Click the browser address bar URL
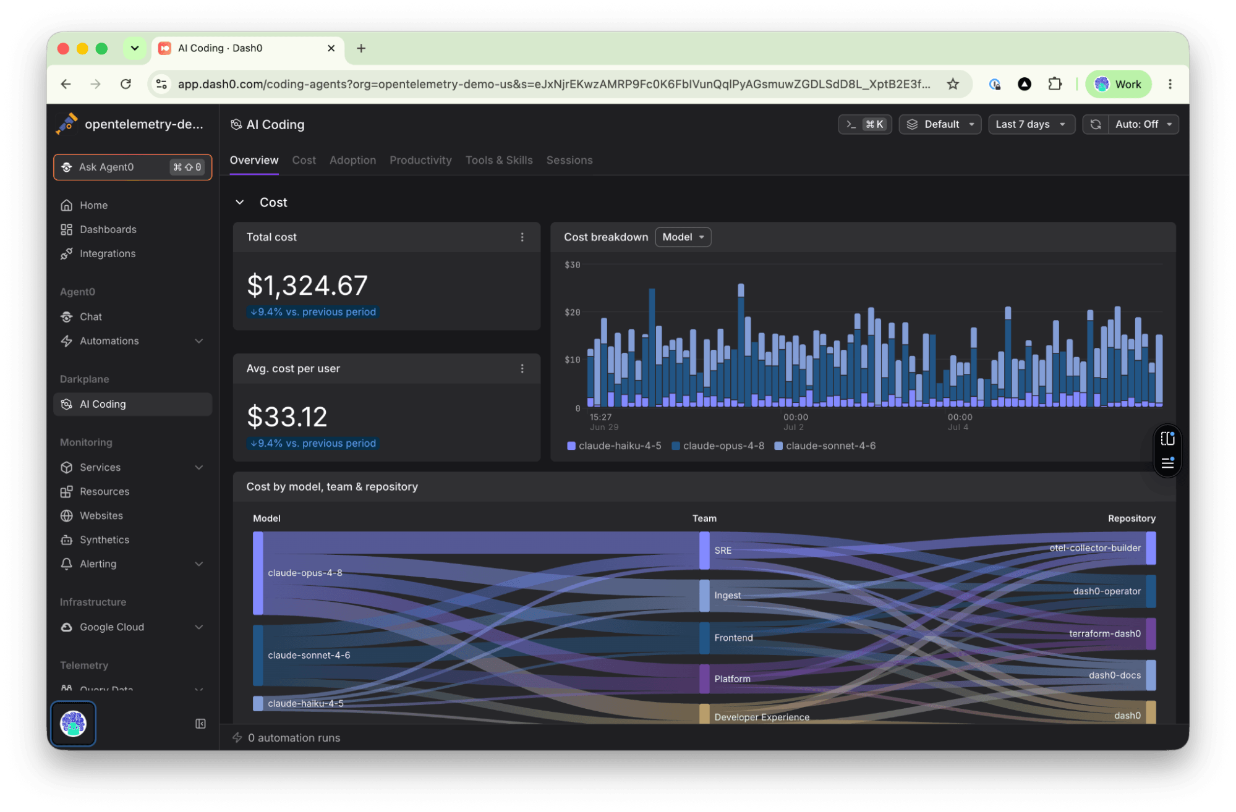This screenshot has width=1236, height=812. pyautogui.click(x=553, y=84)
